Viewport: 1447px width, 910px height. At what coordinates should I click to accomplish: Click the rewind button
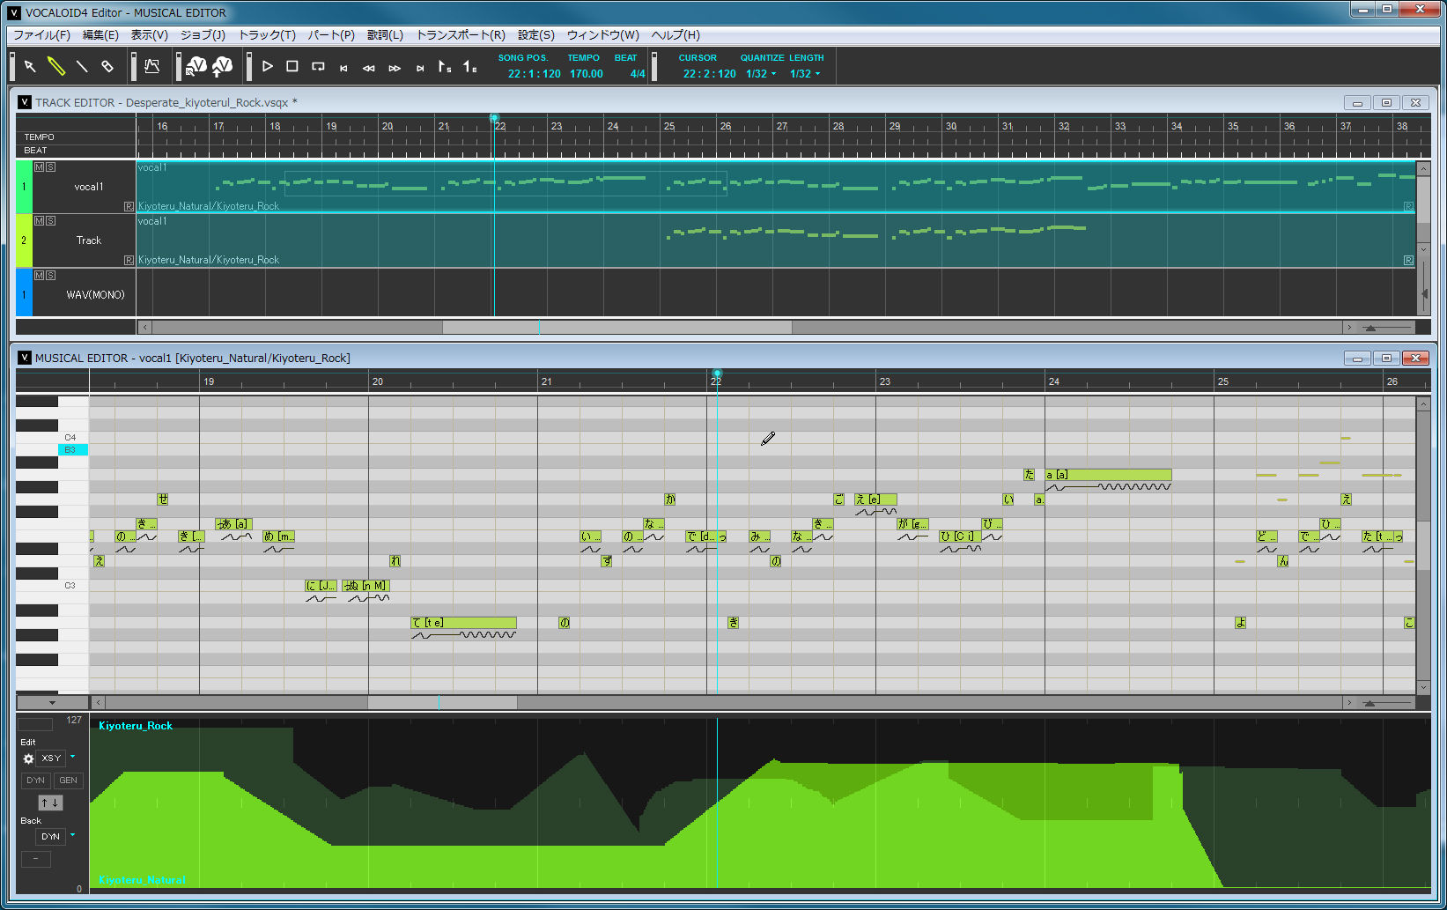point(369,68)
